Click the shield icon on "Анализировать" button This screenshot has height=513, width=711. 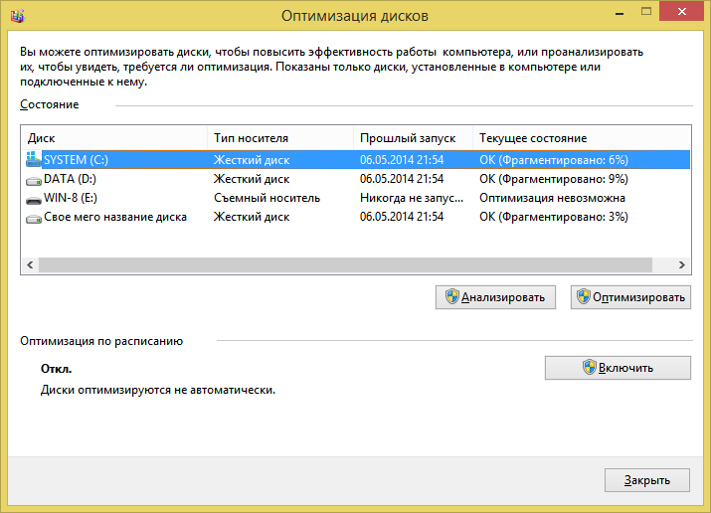coord(451,297)
